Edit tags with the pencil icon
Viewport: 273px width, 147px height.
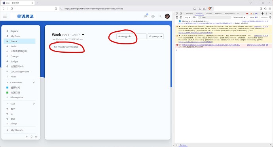34,103
